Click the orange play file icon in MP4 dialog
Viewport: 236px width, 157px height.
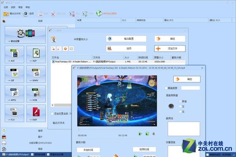[x=65, y=49]
